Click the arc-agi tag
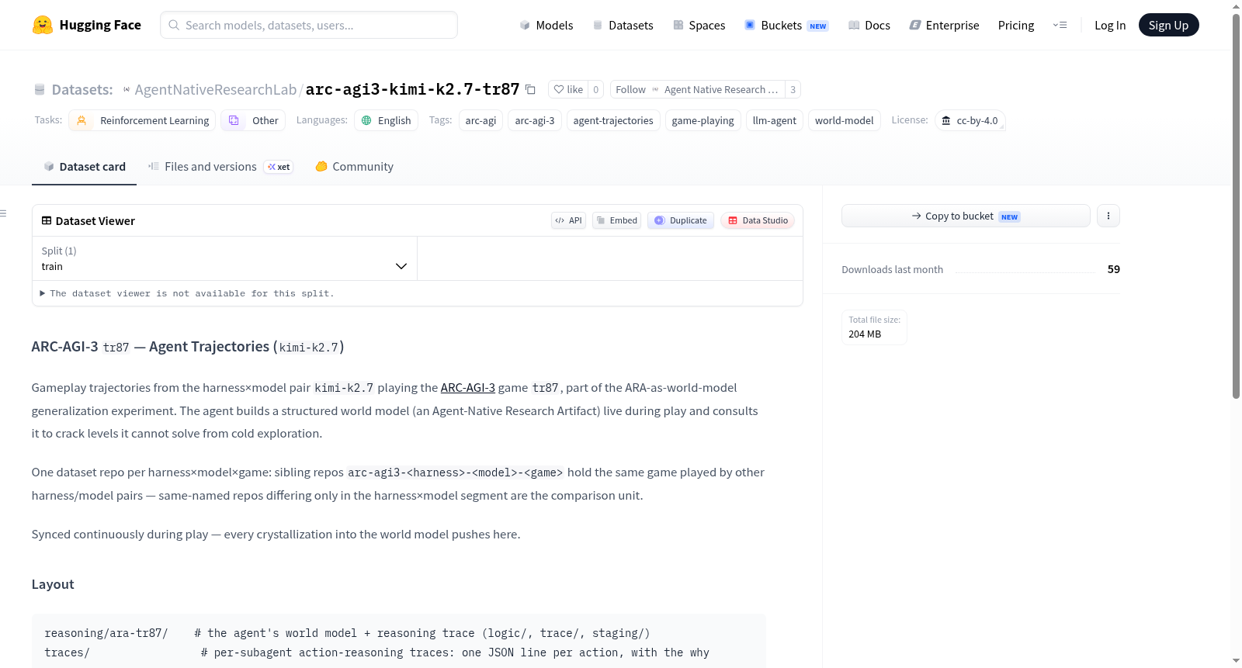Screen dimensions: 1242x668 pyautogui.click(x=480, y=120)
